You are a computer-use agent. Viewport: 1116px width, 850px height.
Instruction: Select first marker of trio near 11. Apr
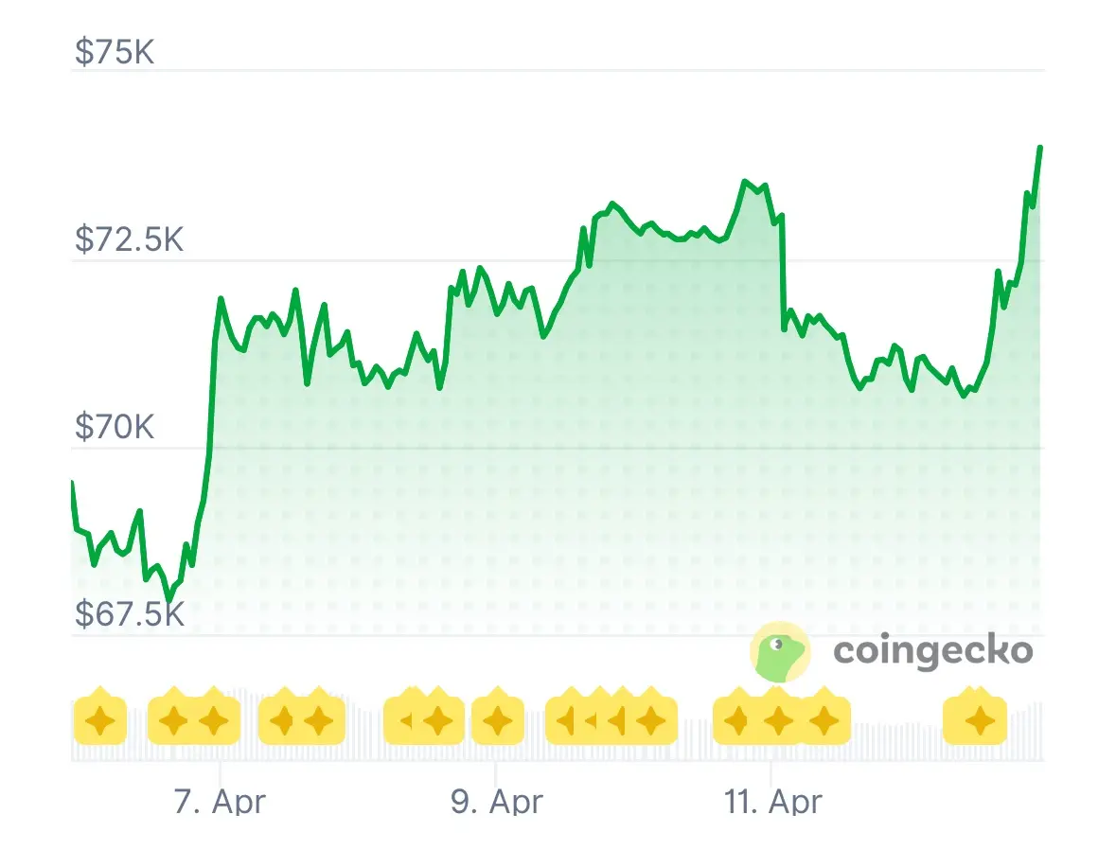[x=737, y=722]
